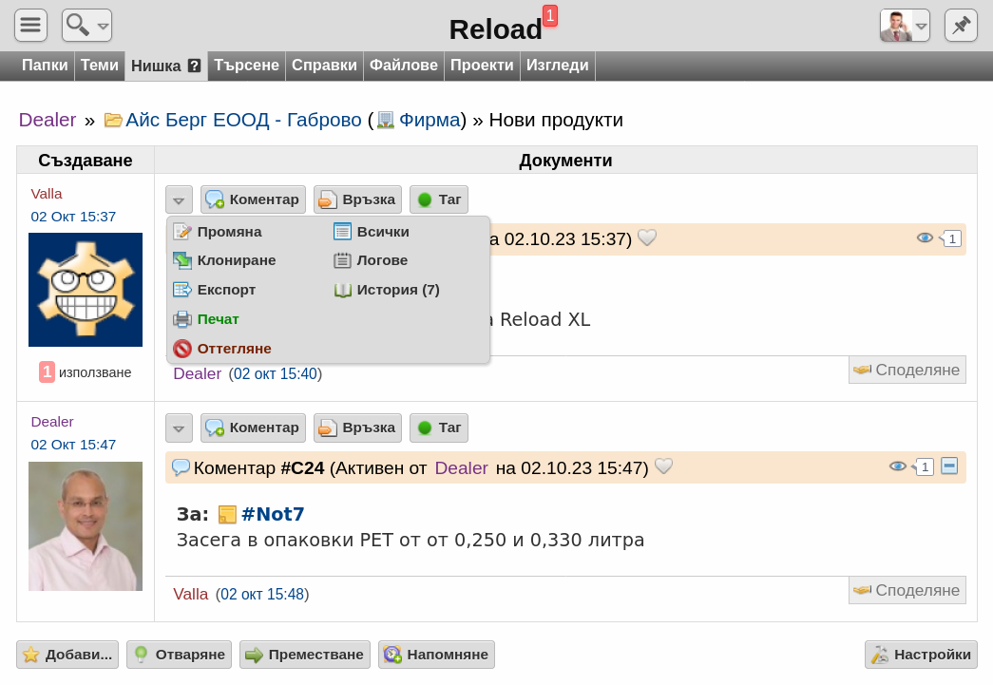Click the 02 Окт 15:37 date link

pyautogui.click(x=73, y=217)
